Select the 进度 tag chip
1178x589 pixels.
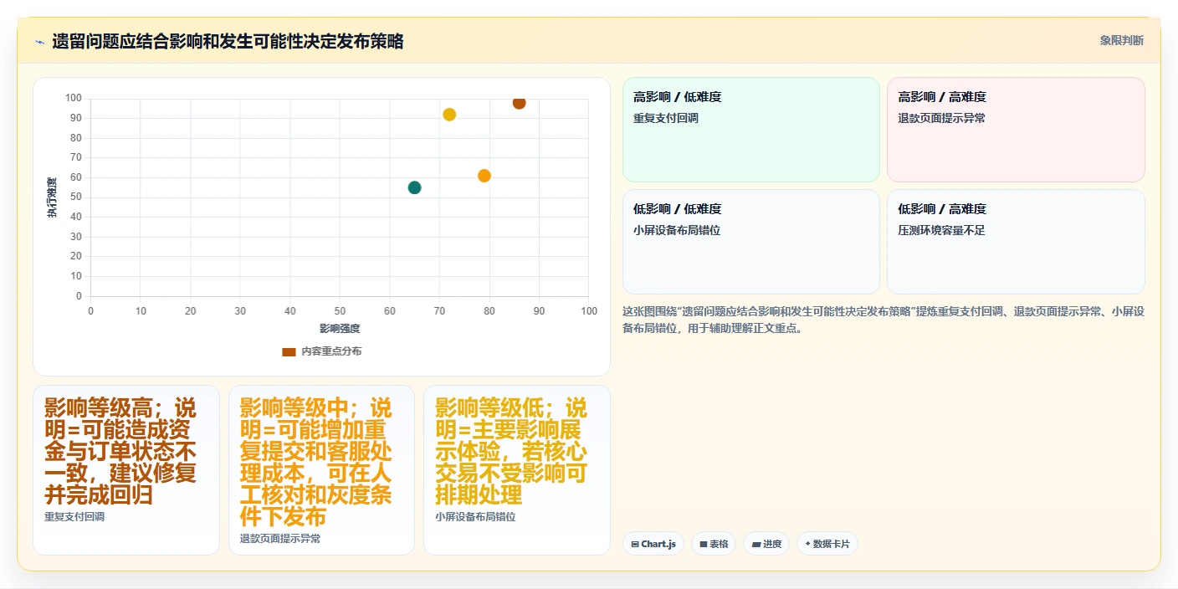pyautogui.click(x=766, y=544)
